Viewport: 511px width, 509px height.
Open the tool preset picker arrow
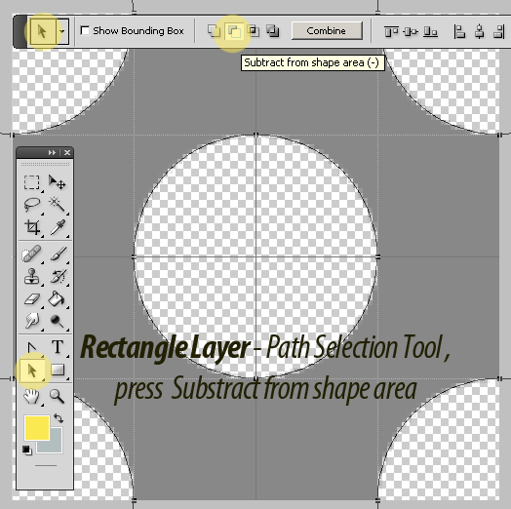[x=62, y=31]
